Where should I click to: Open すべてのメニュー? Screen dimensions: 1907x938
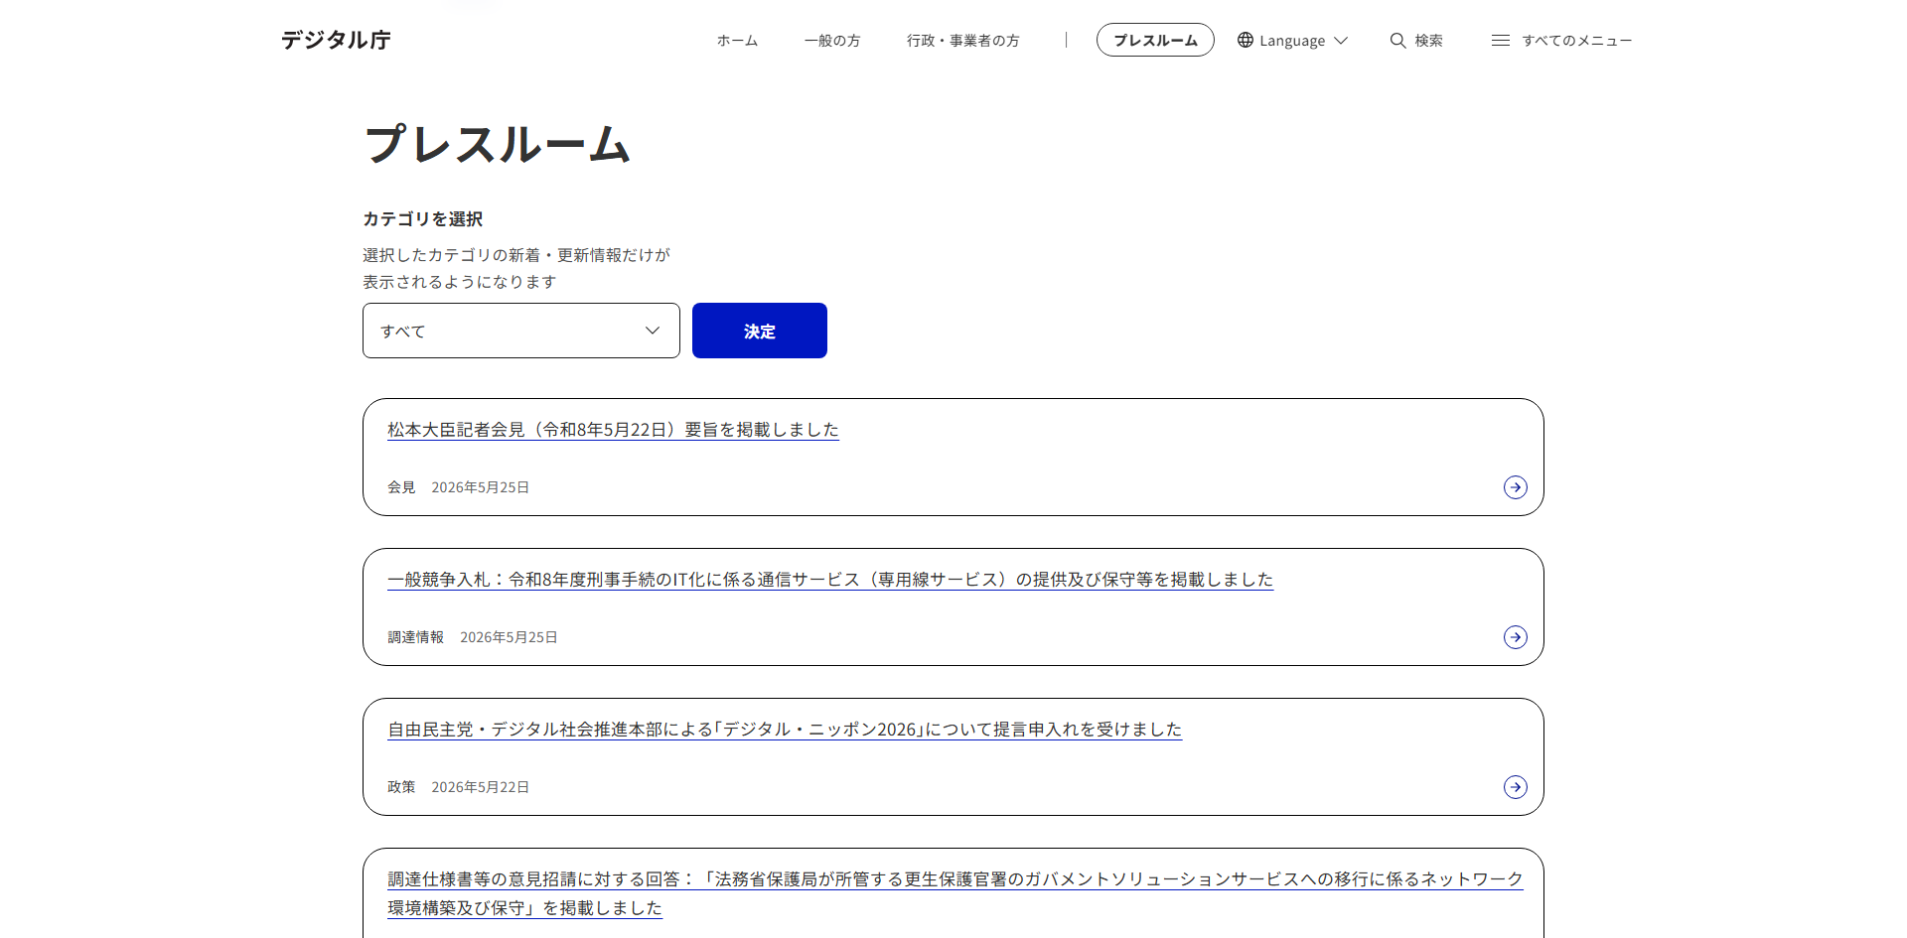coord(1577,41)
